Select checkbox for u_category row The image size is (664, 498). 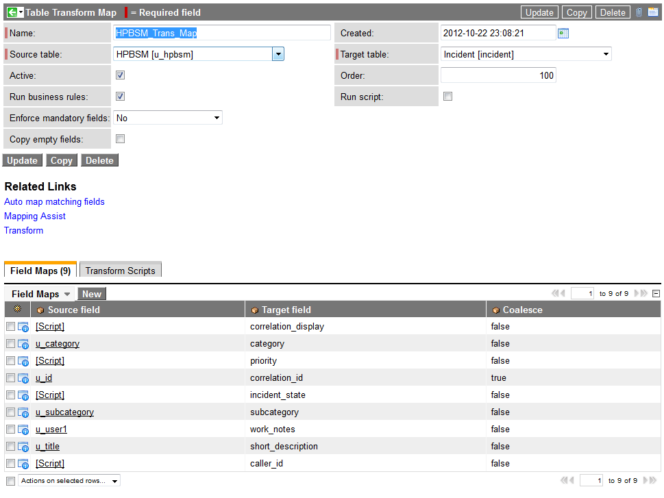10,343
